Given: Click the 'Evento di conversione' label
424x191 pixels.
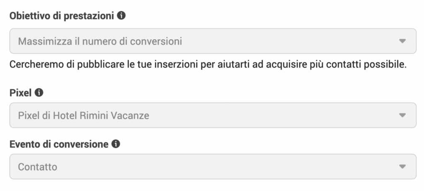Looking at the screenshot, I should tap(58, 144).
